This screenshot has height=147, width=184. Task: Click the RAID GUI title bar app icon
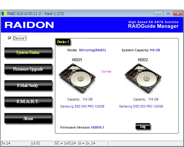pos(4,13)
